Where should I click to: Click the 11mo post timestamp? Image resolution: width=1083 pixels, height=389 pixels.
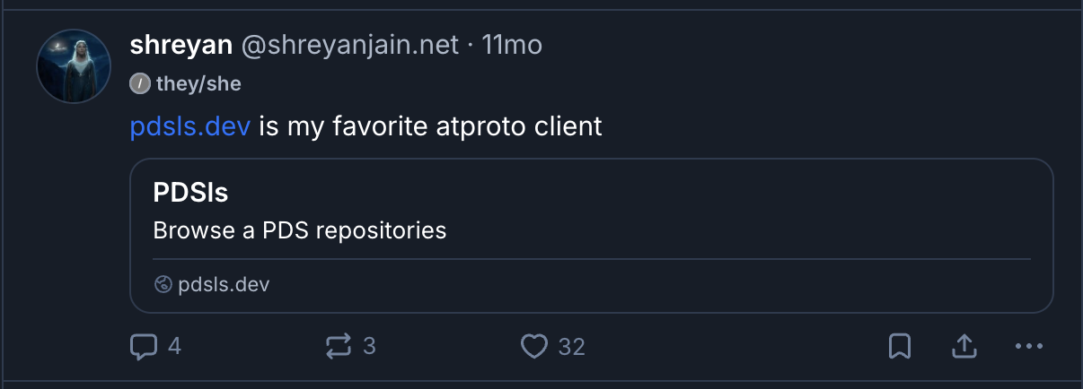click(x=512, y=44)
